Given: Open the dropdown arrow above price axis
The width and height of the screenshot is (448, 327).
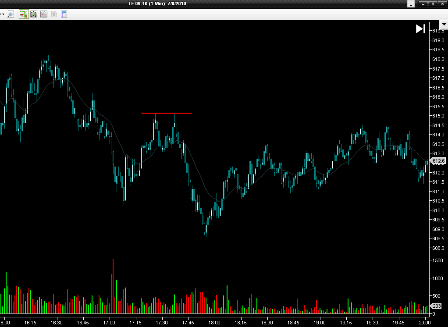Looking at the screenshot, I should click(x=444, y=24).
